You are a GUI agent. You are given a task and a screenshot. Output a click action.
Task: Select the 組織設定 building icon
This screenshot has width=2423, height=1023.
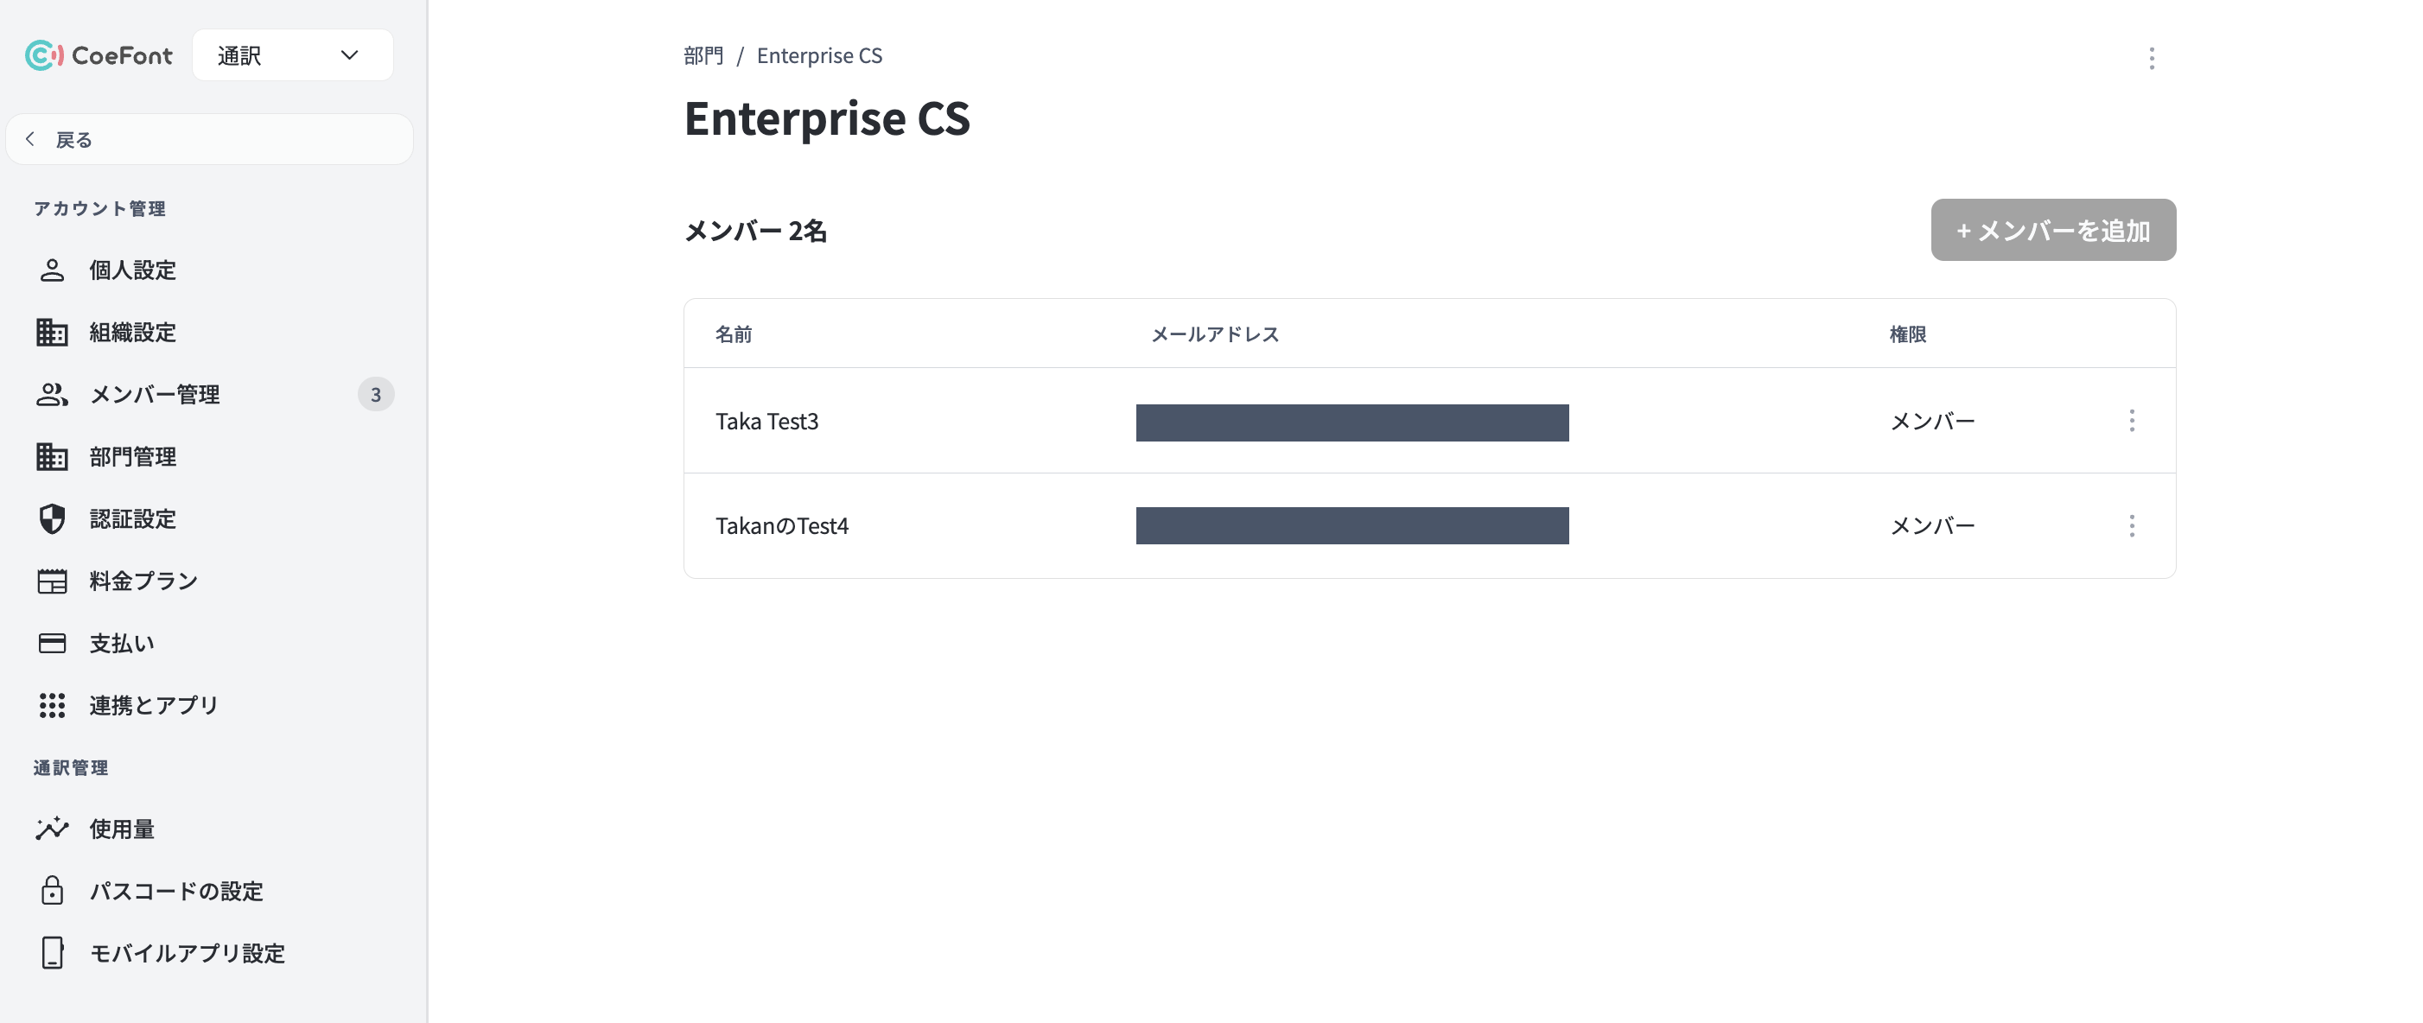point(52,333)
